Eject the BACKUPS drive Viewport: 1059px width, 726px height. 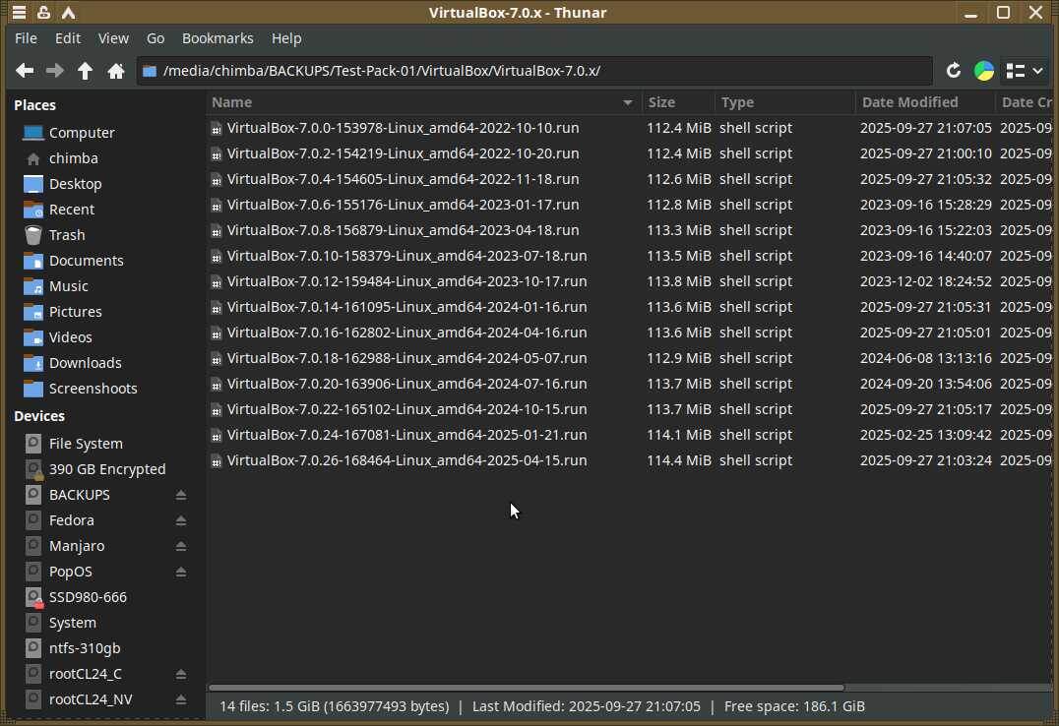pyautogui.click(x=181, y=495)
